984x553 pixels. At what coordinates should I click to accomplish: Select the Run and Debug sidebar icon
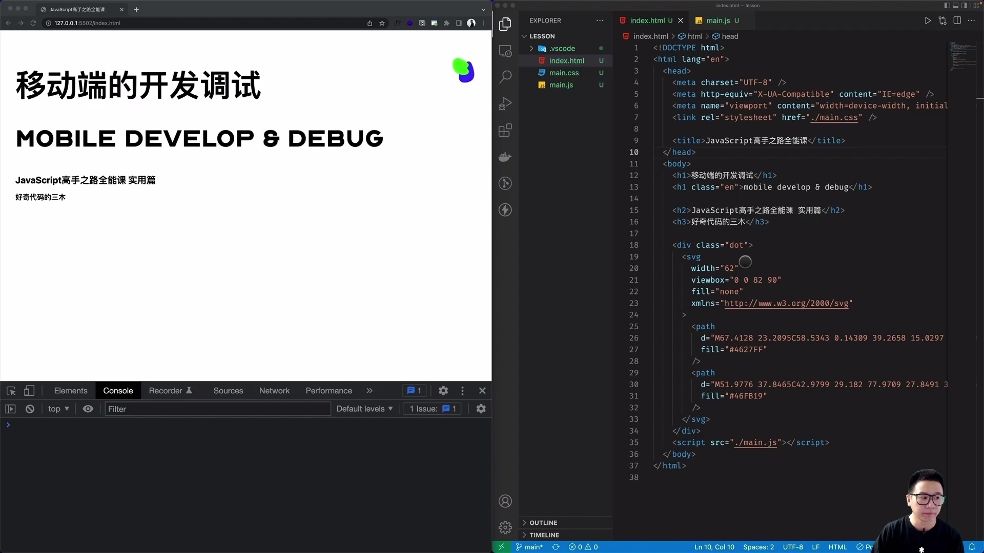tap(505, 103)
